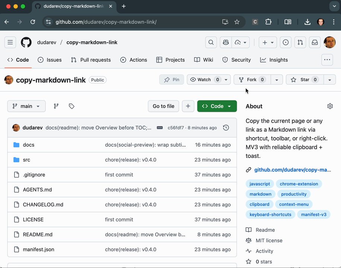Open MIT license link in About
Viewport: 341px width, 268px height.
269,240
